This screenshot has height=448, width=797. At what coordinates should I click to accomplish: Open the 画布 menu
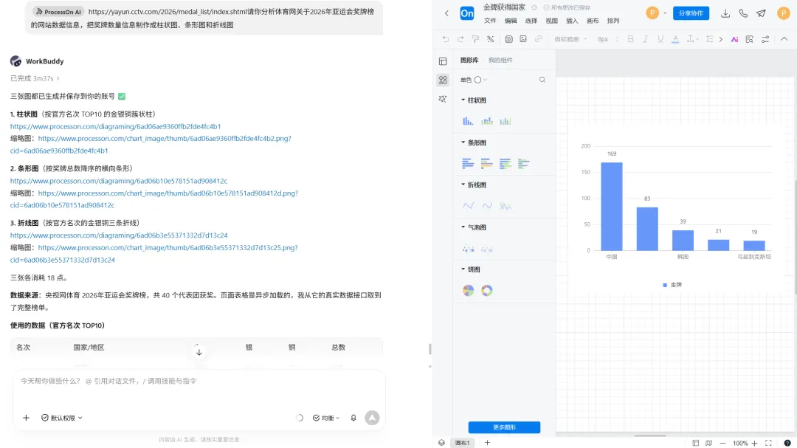coord(593,21)
